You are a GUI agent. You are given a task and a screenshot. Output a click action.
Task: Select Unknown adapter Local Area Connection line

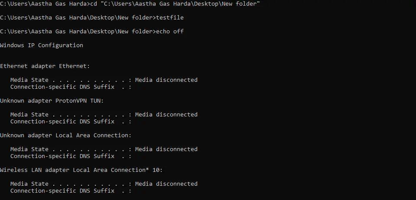(66, 135)
